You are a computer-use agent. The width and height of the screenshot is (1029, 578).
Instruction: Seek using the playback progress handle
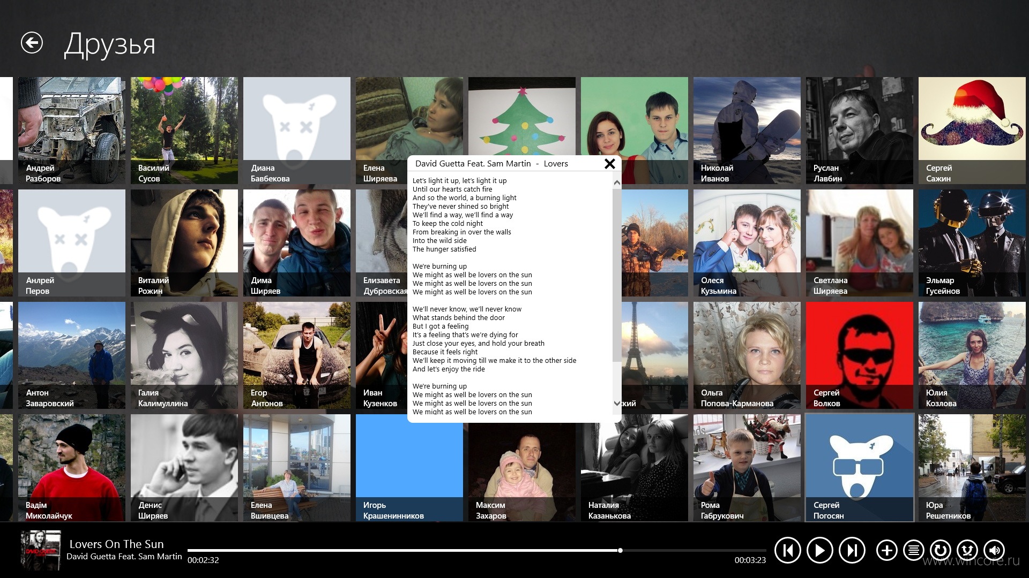coord(620,550)
